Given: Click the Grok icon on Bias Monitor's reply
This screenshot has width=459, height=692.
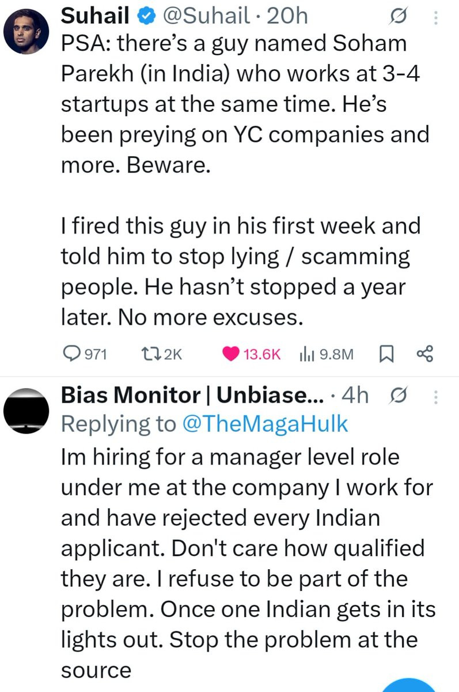Looking at the screenshot, I should [x=396, y=396].
